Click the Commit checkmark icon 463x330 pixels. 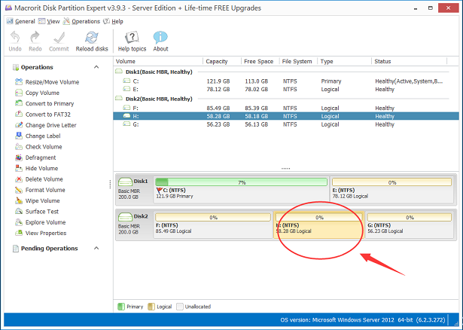(59, 37)
